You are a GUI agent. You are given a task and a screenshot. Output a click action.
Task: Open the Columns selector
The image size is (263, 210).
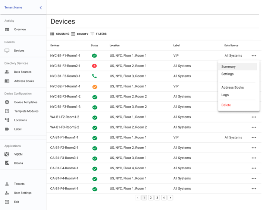pos(60,34)
